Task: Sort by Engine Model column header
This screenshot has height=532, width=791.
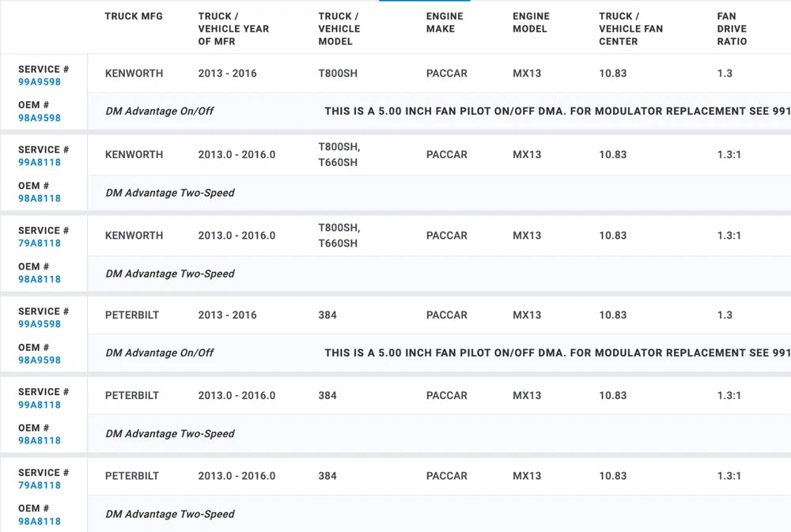Action: coord(530,22)
